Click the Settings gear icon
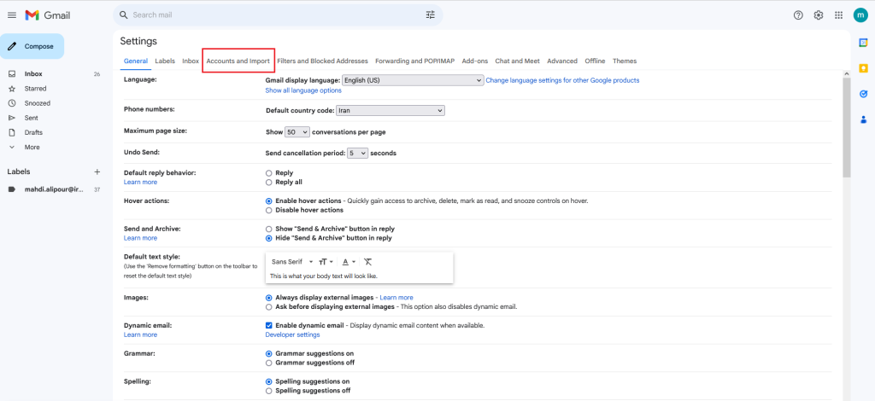875x401 pixels. 819,15
